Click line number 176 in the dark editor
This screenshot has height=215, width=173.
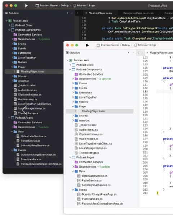pos(84,28)
